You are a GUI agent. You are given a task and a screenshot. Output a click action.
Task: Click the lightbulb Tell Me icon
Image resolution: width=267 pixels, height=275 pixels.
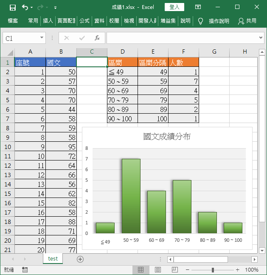click(x=200, y=21)
